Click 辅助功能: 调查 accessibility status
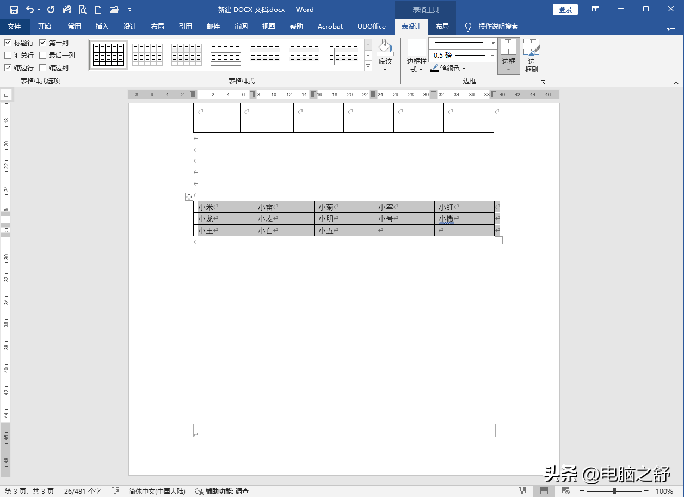684x497 pixels. click(x=222, y=491)
